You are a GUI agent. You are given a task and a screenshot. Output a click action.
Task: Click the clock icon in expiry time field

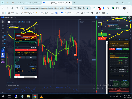pos(106,23)
